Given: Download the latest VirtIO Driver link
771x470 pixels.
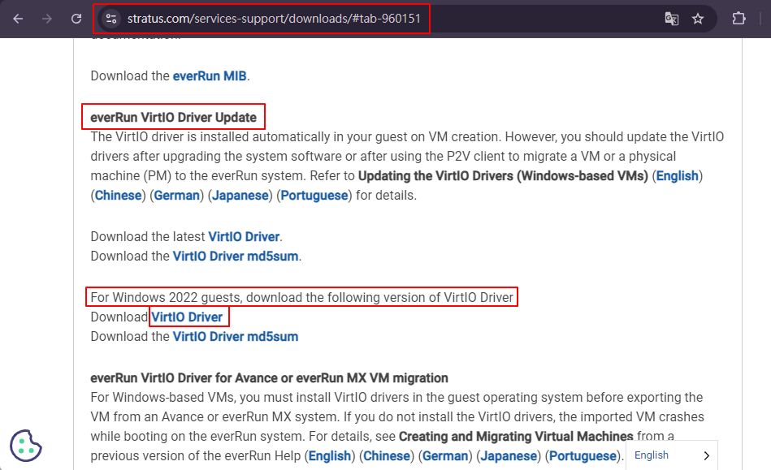Looking at the screenshot, I should tap(244, 237).
